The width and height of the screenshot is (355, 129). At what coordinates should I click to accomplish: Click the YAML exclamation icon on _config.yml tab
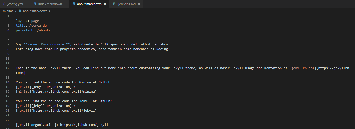click(4, 4)
